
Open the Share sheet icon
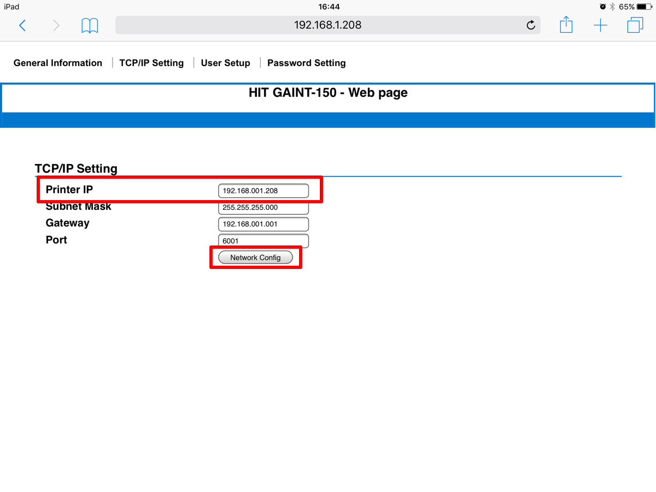coord(566,25)
